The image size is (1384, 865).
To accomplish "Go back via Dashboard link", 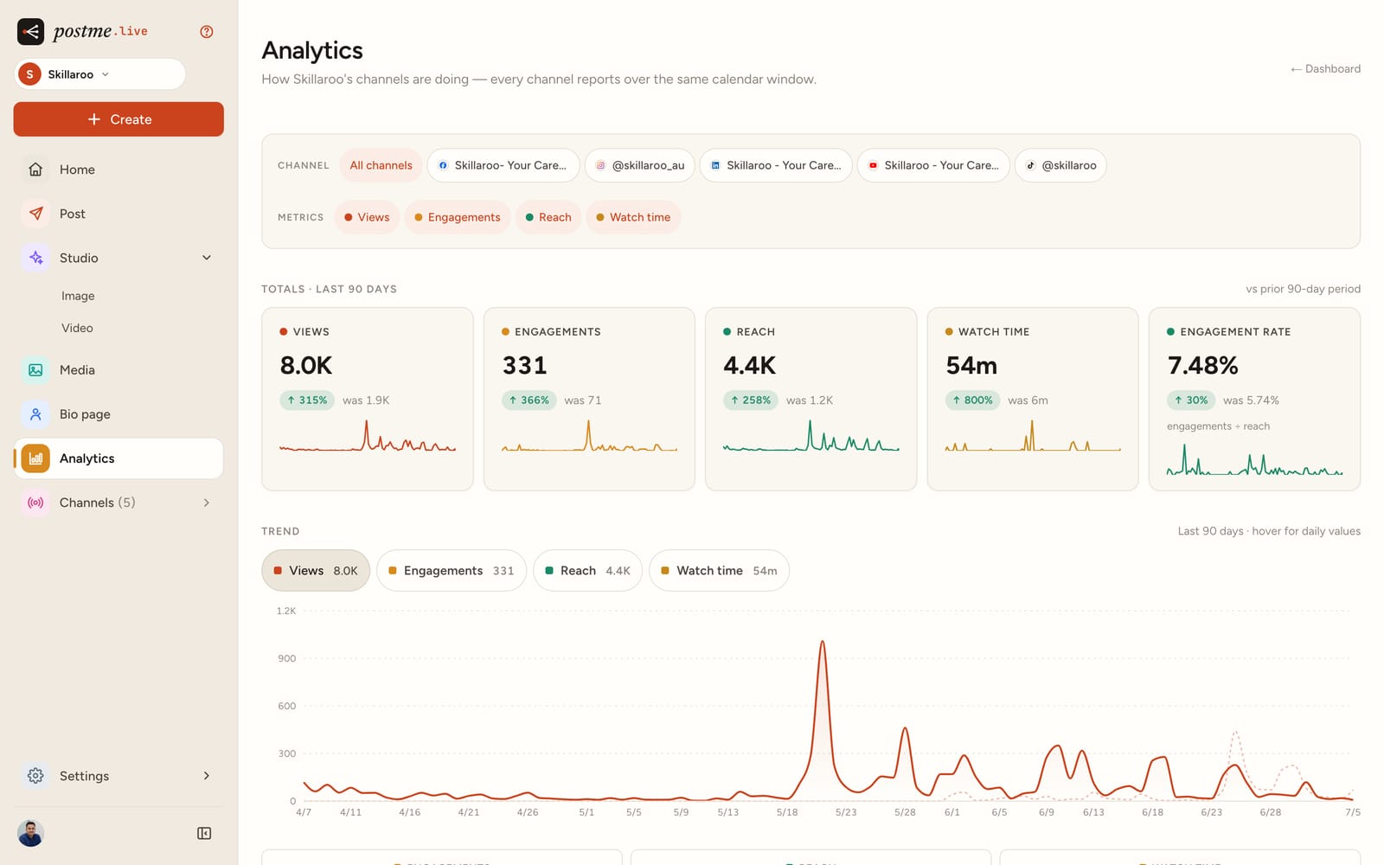I will pos(1325,69).
